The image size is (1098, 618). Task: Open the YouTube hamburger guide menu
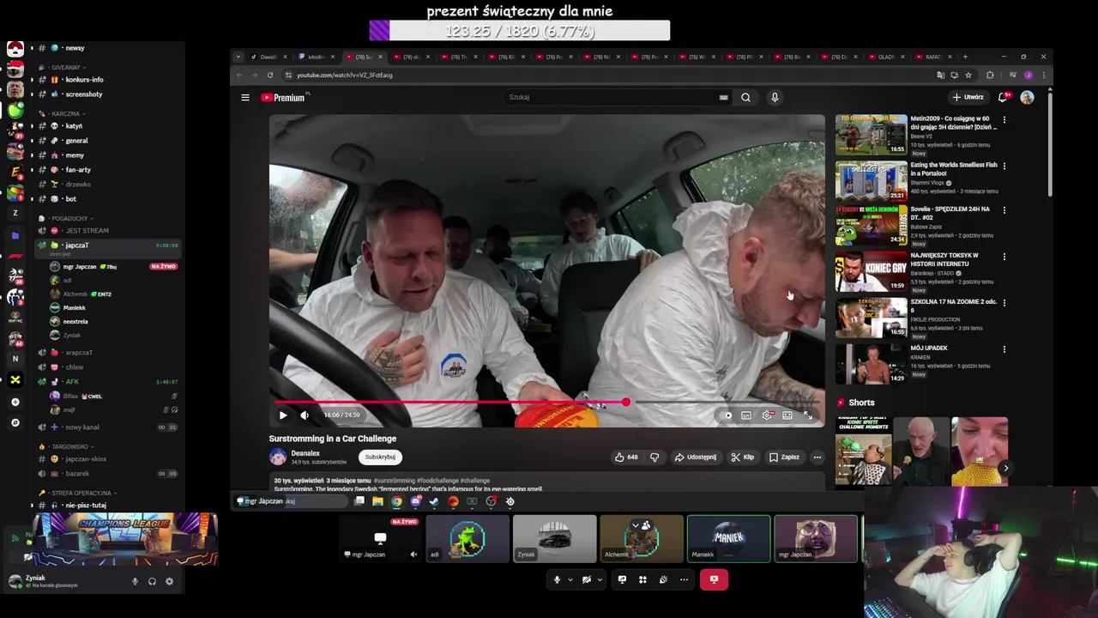tap(245, 97)
